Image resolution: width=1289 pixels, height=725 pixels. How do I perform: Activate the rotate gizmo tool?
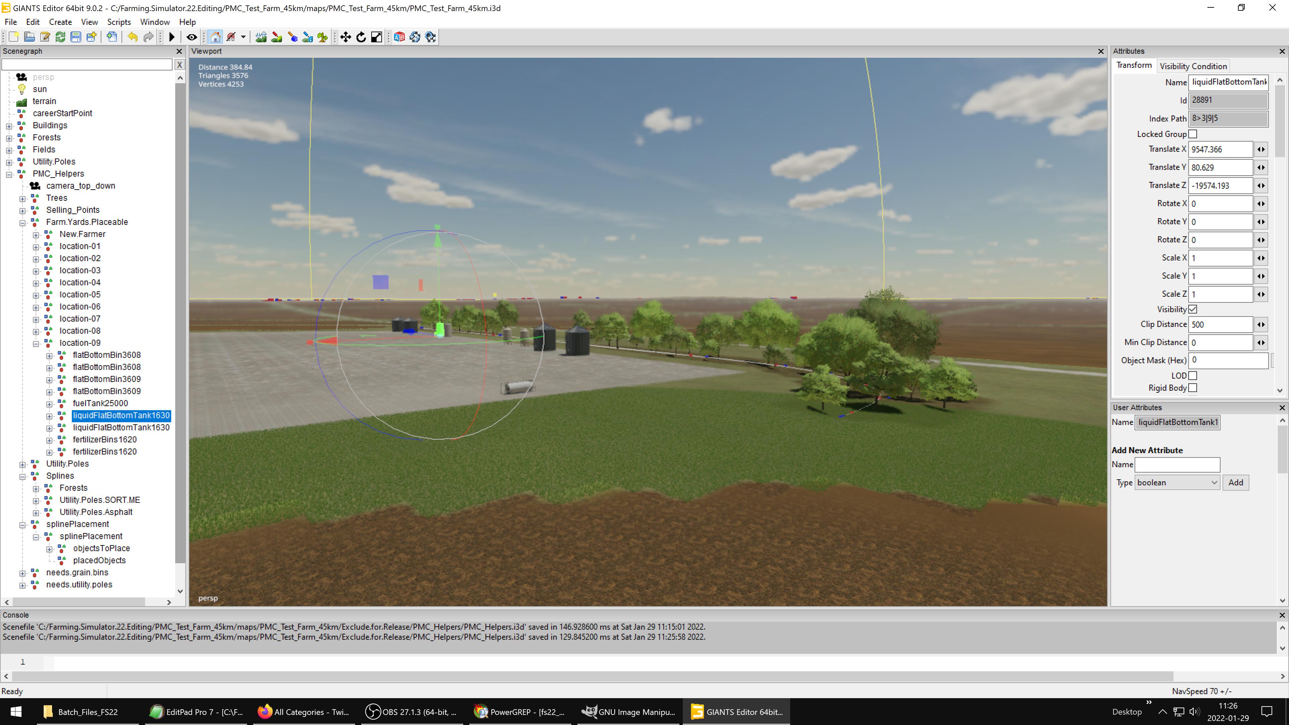[x=361, y=37]
